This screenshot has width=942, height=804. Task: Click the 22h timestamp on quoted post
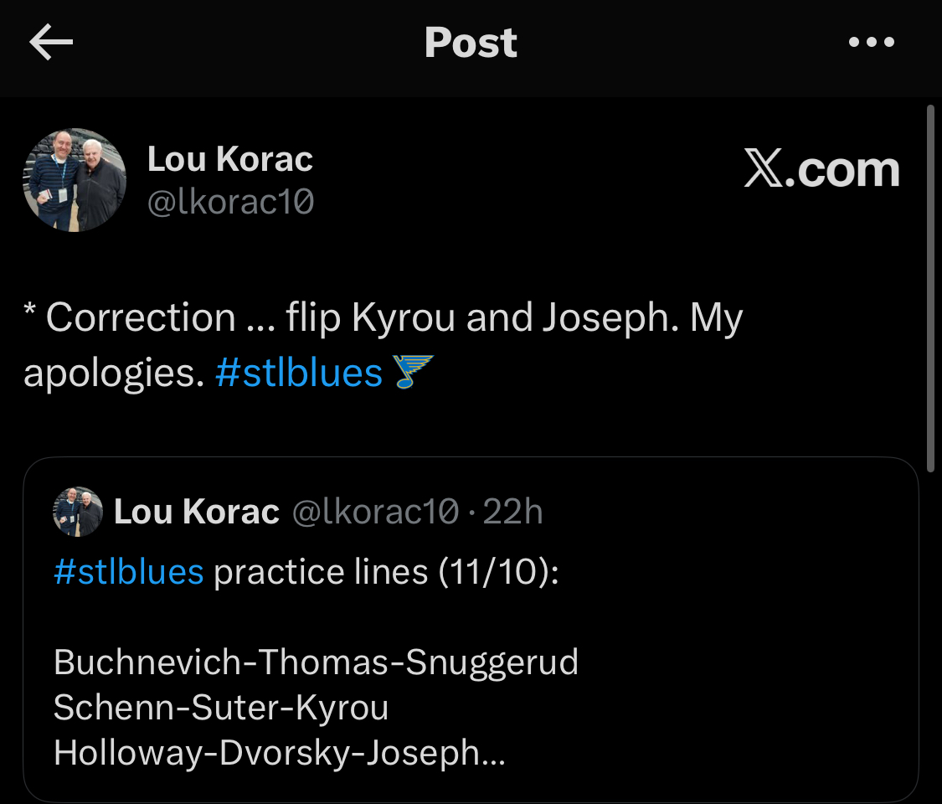tap(513, 512)
